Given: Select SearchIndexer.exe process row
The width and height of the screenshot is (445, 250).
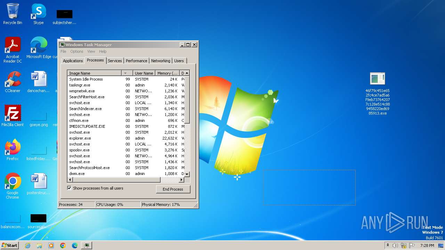Looking at the screenshot, I should (126, 109).
